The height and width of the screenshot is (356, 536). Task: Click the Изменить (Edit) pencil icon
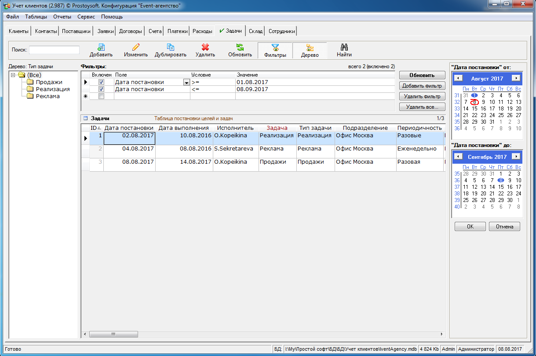pyautogui.click(x=135, y=47)
